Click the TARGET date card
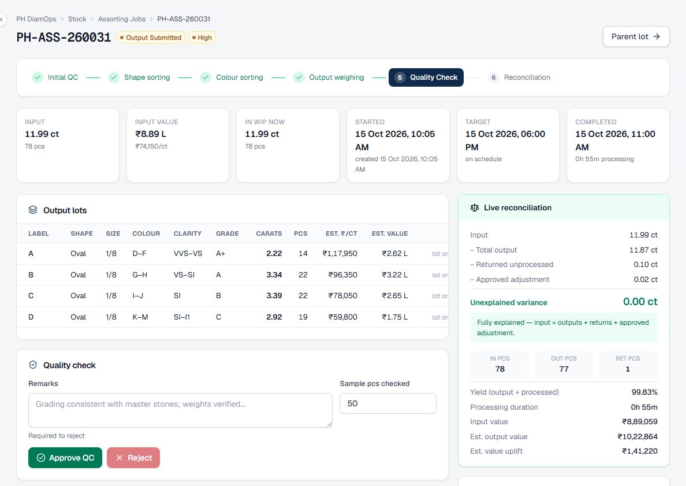Viewport: 686px width, 486px height. (508, 146)
